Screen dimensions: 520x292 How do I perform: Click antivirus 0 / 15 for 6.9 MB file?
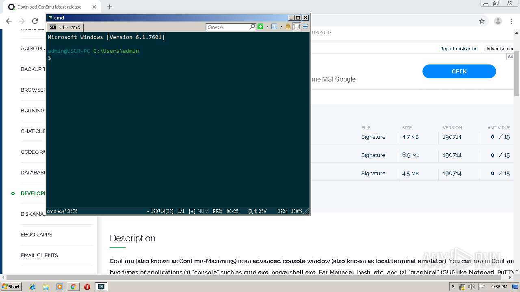coord(500,155)
